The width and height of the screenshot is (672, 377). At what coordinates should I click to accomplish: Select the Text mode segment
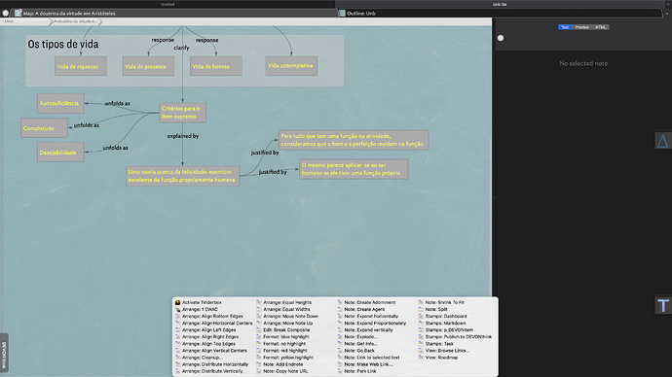565,27
